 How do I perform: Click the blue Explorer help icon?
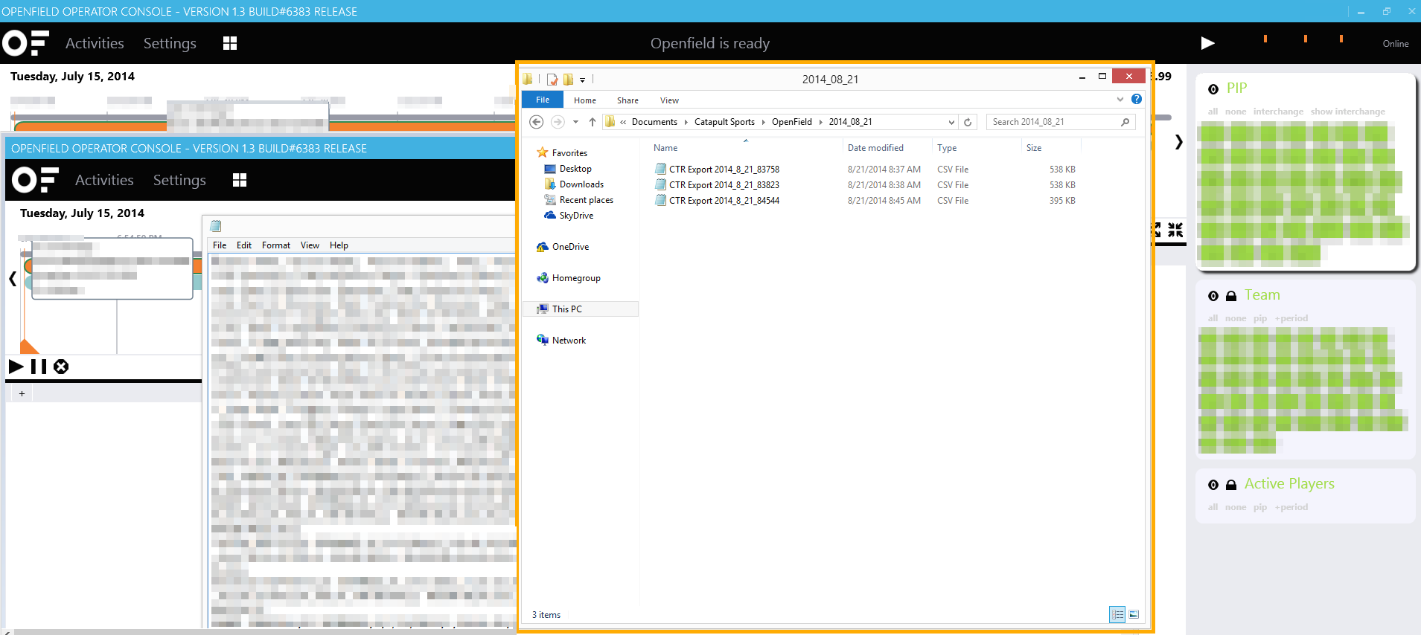coord(1137,100)
